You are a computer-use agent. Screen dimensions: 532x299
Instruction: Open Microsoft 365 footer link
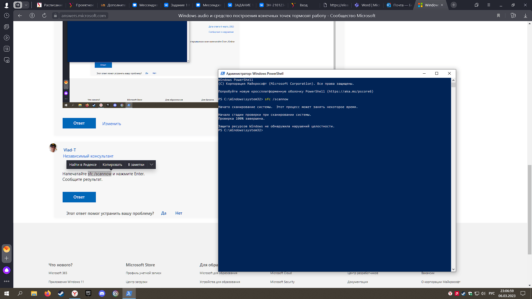(x=58, y=273)
